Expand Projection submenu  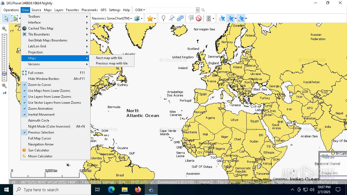click(x=56, y=52)
